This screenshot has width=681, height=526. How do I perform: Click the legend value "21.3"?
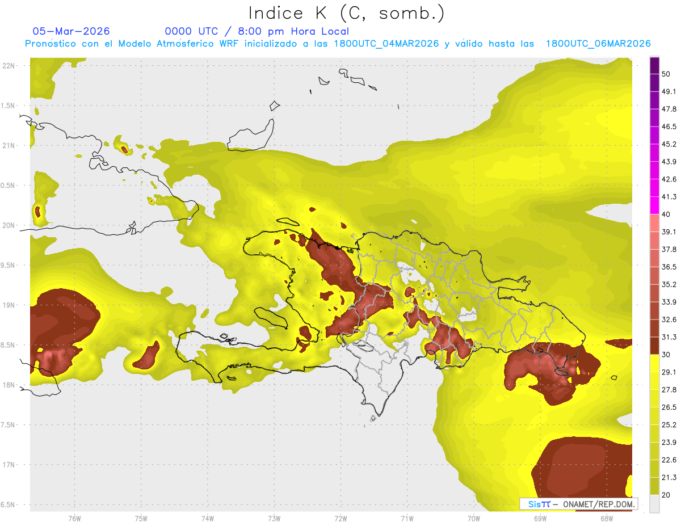pyautogui.click(x=669, y=478)
